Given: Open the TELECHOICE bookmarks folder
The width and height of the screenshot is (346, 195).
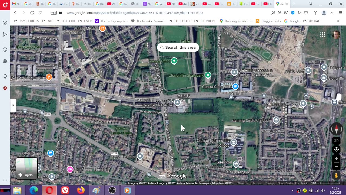Looking at the screenshot, I should tap(179, 21).
